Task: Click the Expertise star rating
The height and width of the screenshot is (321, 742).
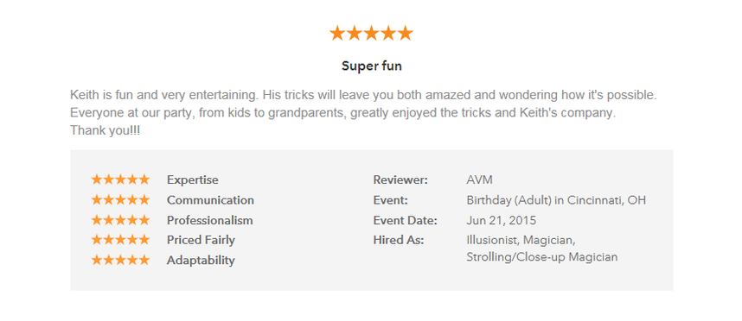Action: coord(120,179)
